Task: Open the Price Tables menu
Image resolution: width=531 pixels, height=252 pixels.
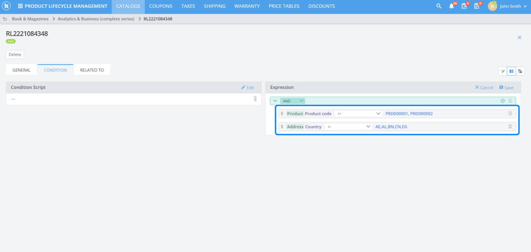Action: [x=284, y=6]
